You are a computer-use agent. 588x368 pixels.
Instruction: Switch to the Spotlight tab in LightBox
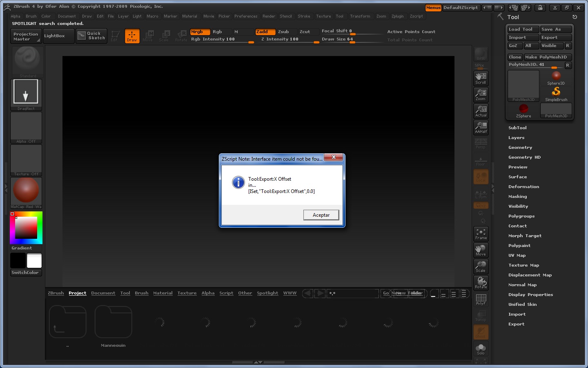point(267,293)
